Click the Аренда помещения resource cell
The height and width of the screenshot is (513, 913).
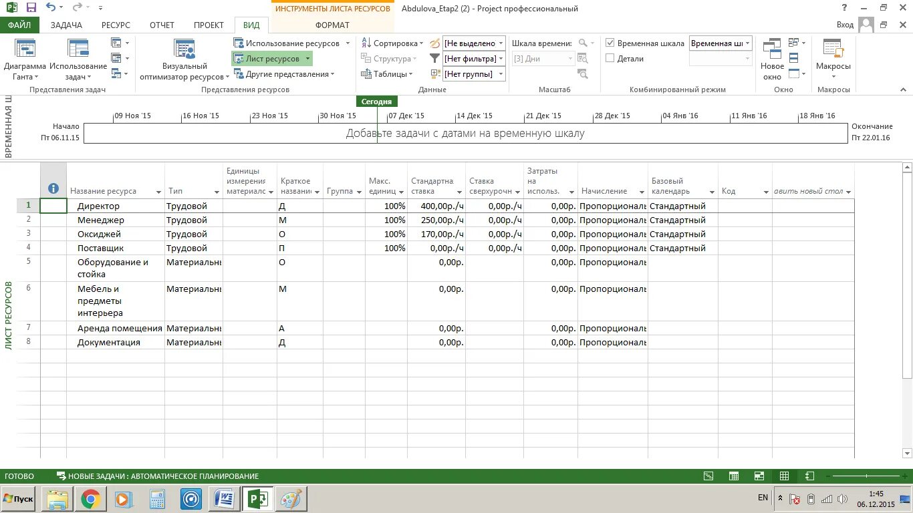pyautogui.click(x=116, y=328)
